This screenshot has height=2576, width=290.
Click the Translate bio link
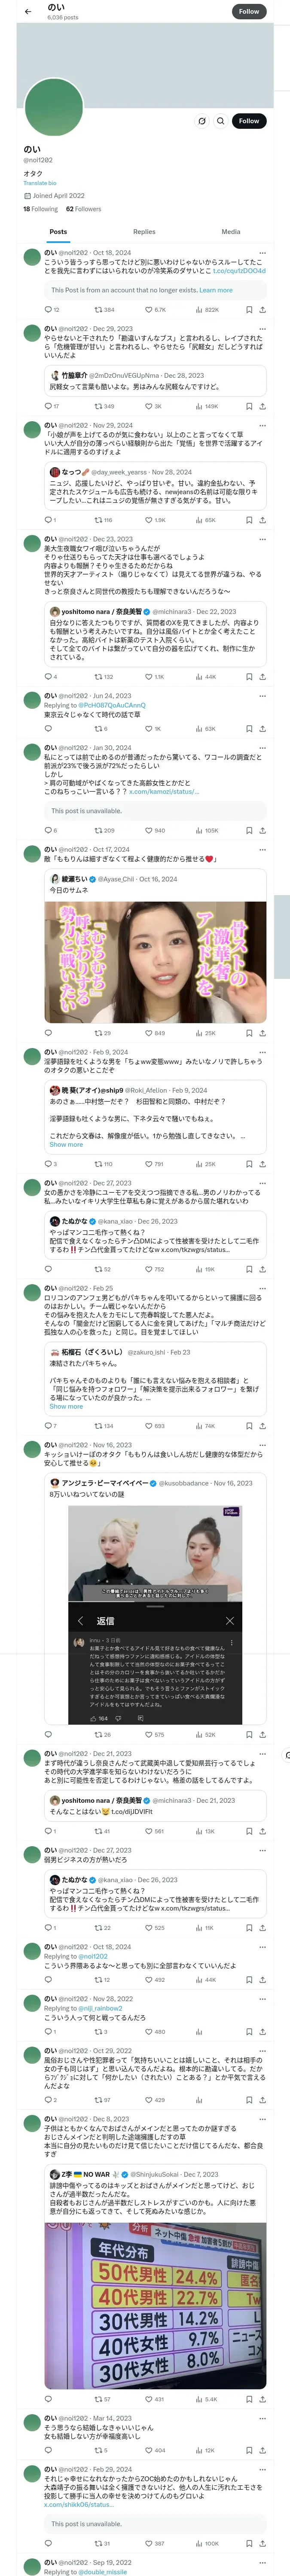tap(40, 183)
